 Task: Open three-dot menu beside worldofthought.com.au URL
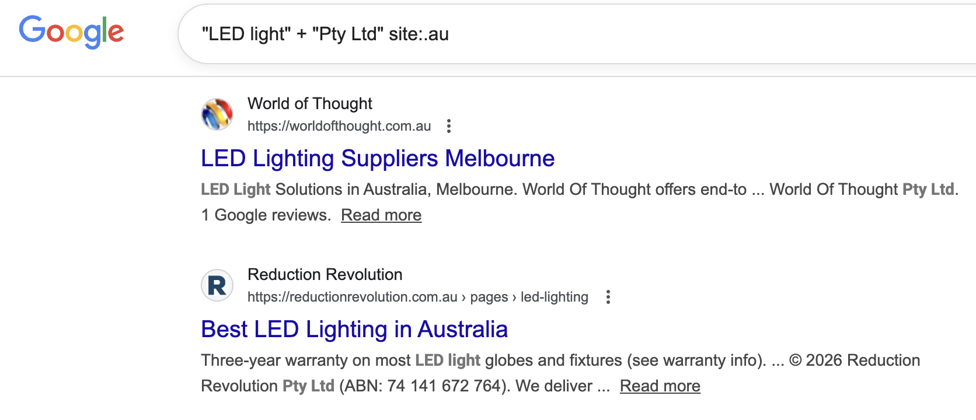tap(448, 126)
